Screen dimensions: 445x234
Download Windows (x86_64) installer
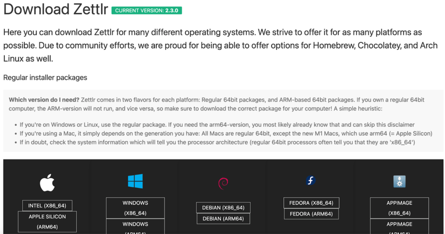point(135,208)
